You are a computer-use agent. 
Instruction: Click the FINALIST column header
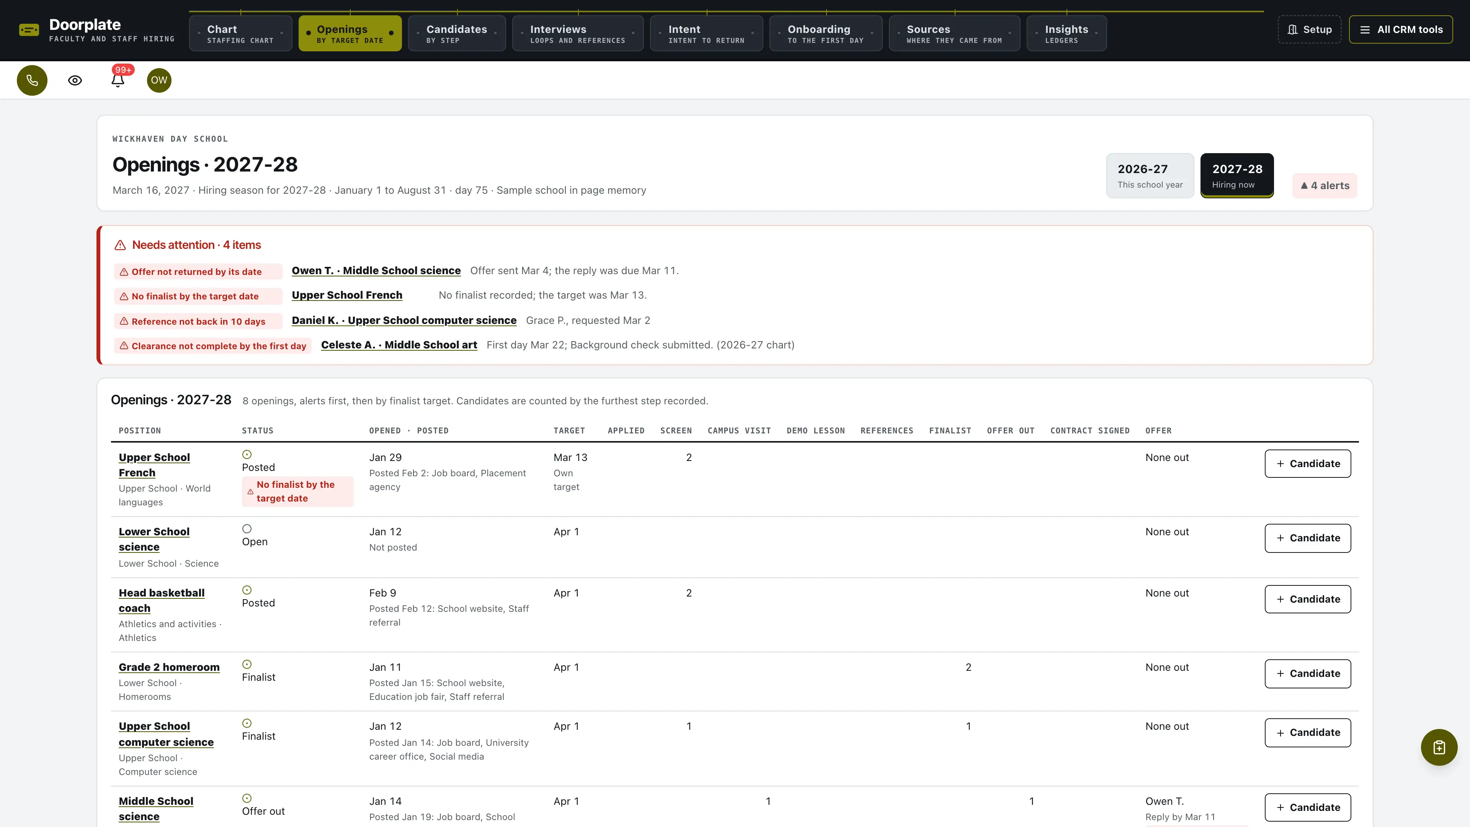pyautogui.click(x=949, y=431)
